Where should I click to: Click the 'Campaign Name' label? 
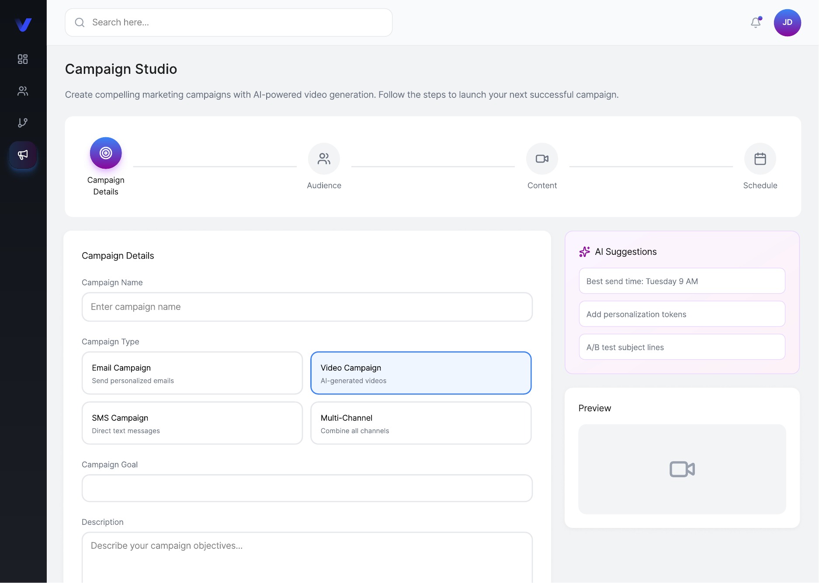pyautogui.click(x=112, y=282)
